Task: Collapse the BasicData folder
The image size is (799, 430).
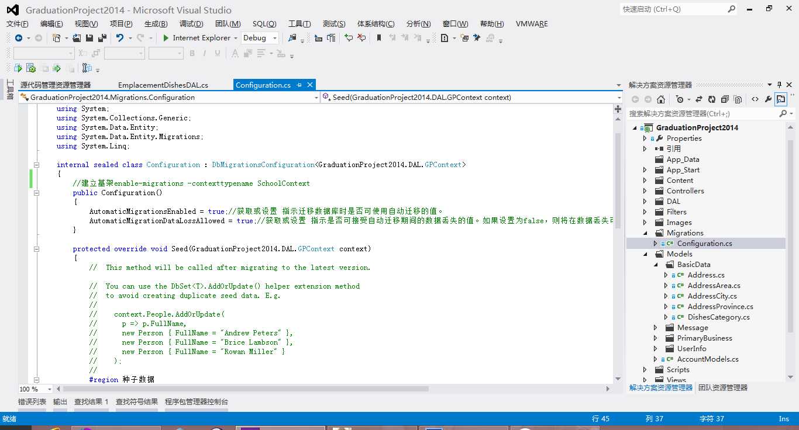Action: [x=656, y=265]
